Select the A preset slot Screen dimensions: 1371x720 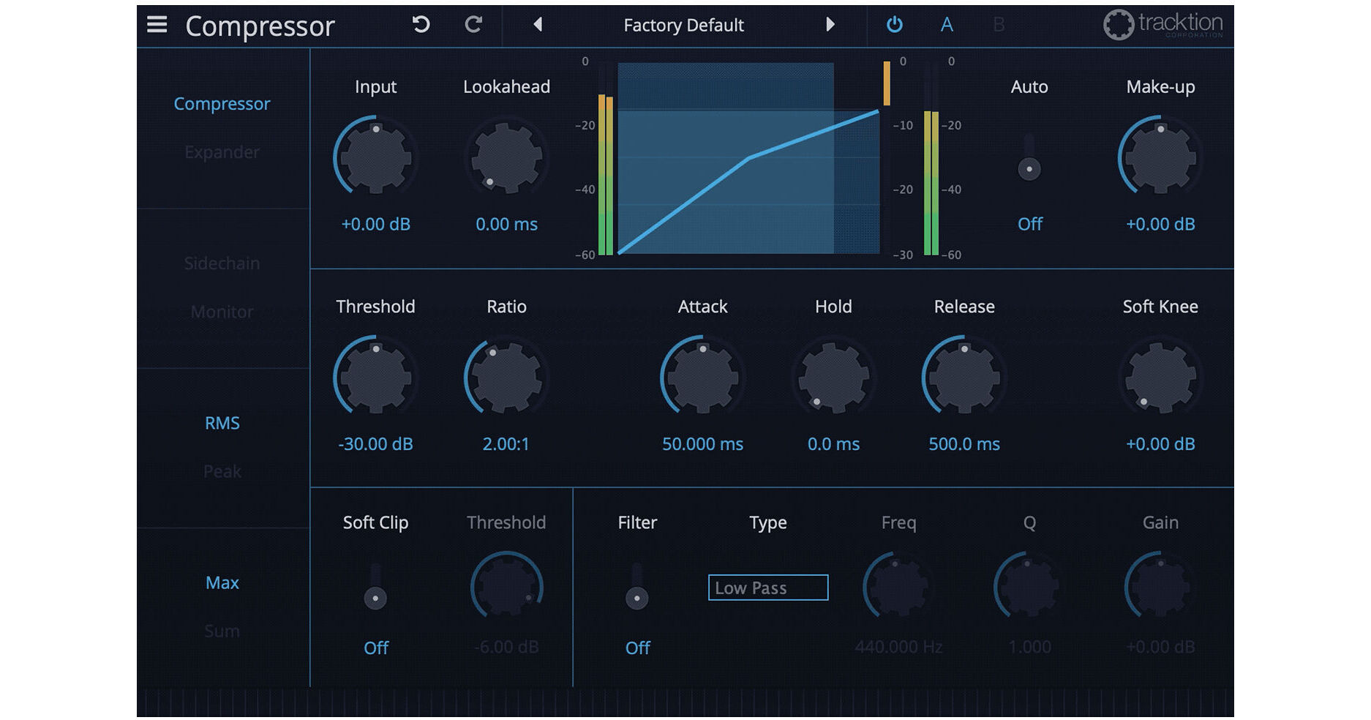tap(947, 24)
